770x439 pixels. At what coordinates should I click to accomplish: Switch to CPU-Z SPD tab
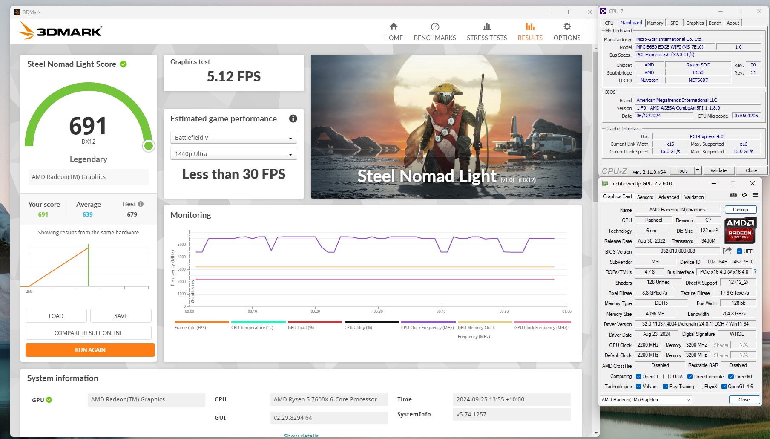[x=674, y=23]
